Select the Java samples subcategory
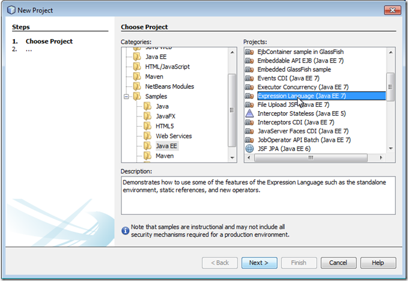Image resolution: width=408 pixels, height=281 pixels. click(x=162, y=106)
